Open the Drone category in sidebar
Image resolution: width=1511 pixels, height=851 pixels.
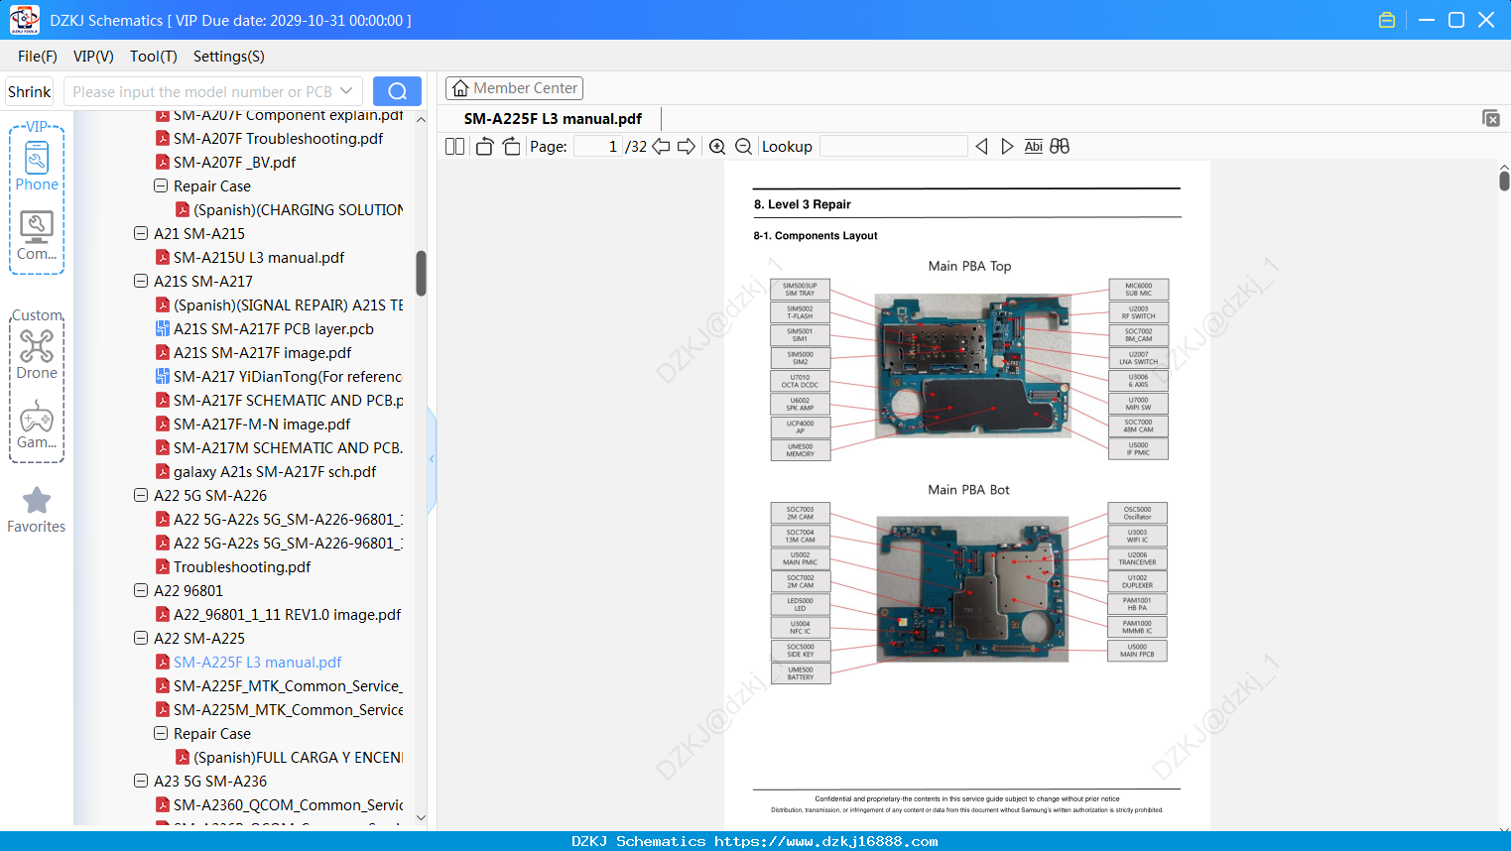37,354
